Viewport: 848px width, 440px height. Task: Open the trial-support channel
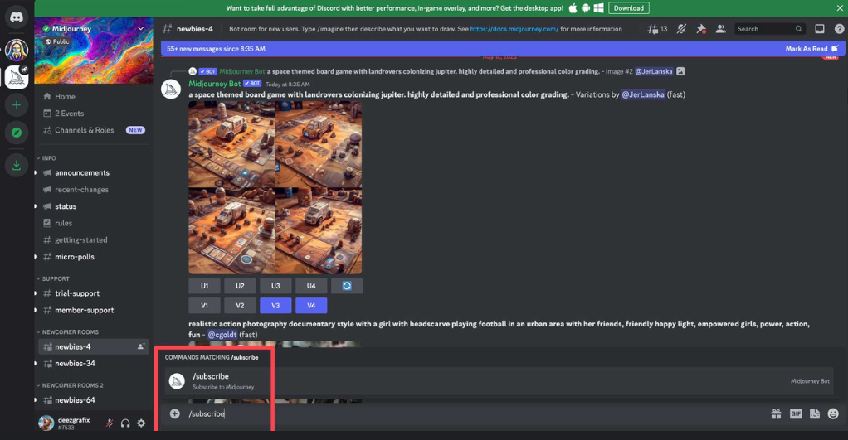point(93,293)
